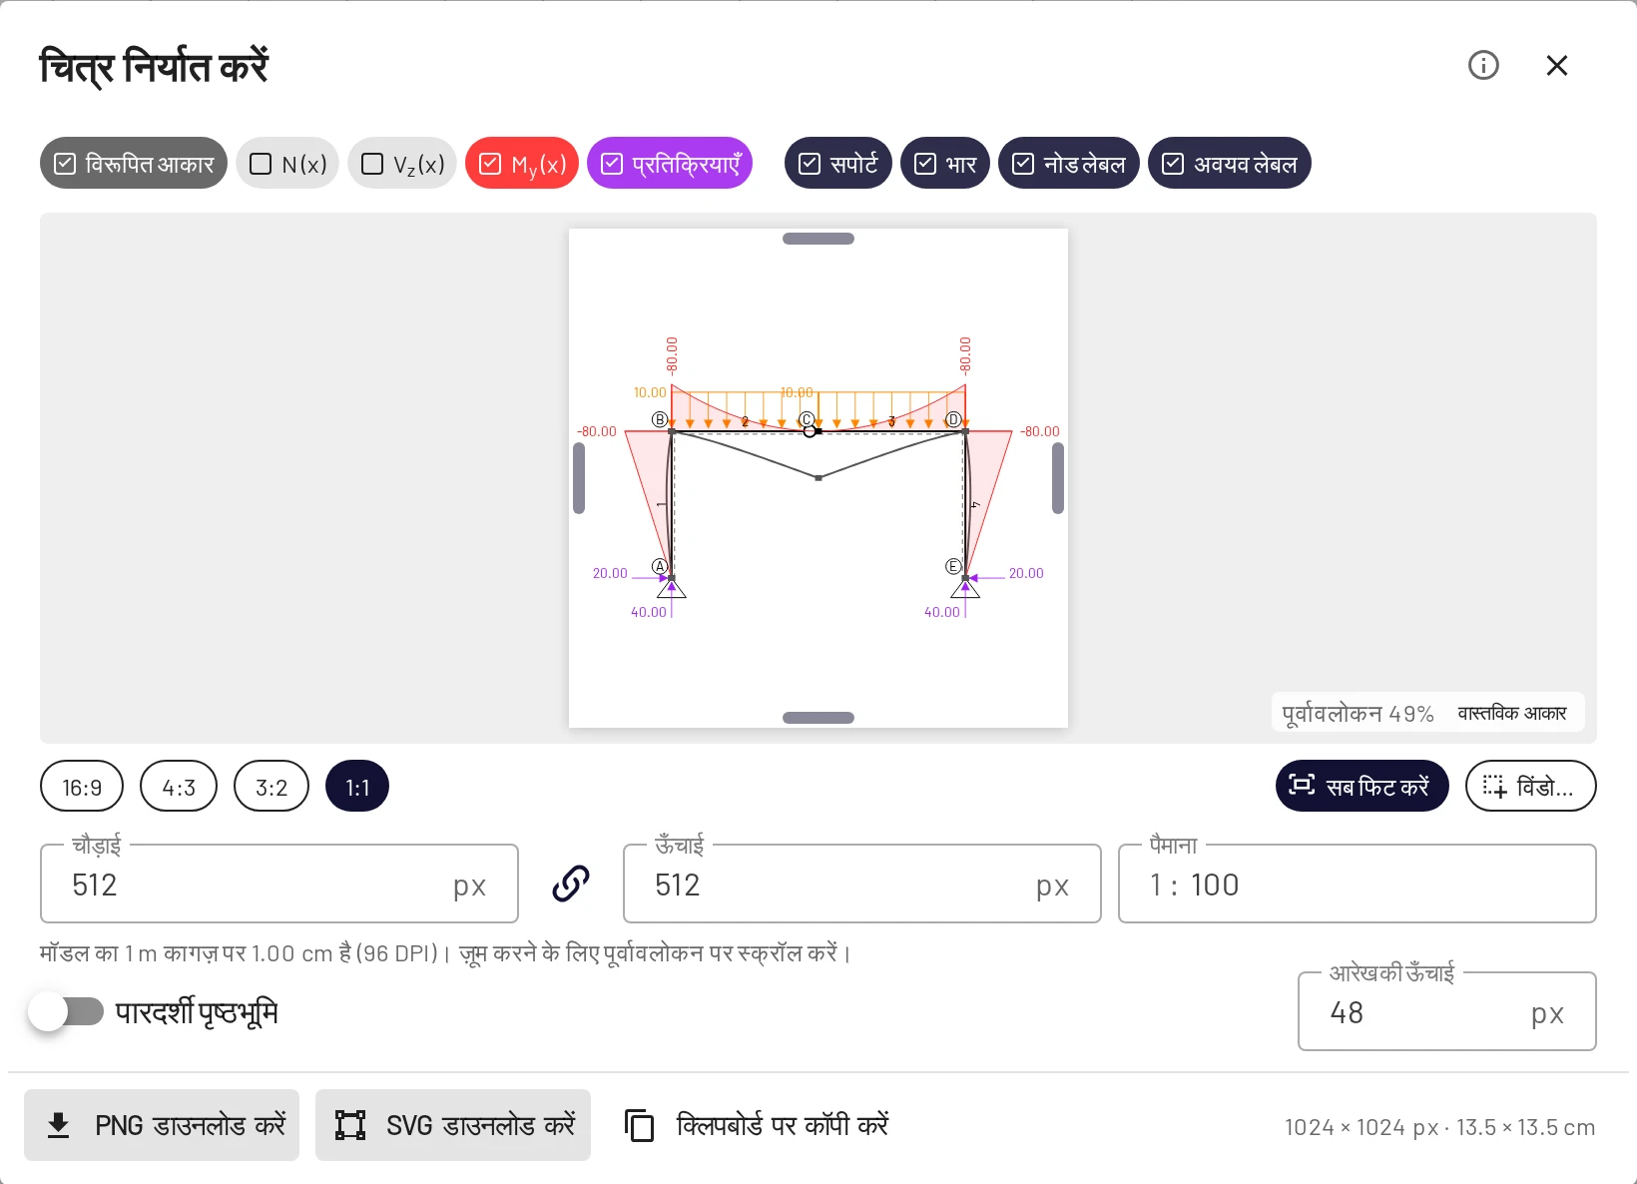Uncheck the विरूपित आकार chip
Viewport: 1637px width, 1184px height.
pos(134,163)
